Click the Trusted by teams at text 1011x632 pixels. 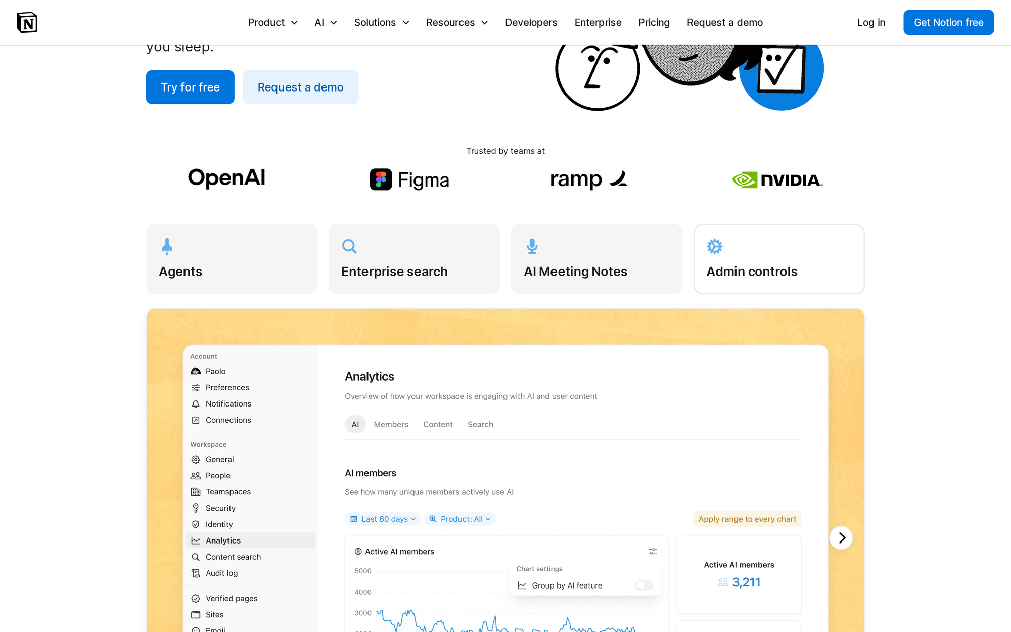(x=505, y=151)
